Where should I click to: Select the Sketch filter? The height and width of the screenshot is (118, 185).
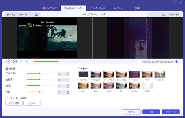(147, 85)
